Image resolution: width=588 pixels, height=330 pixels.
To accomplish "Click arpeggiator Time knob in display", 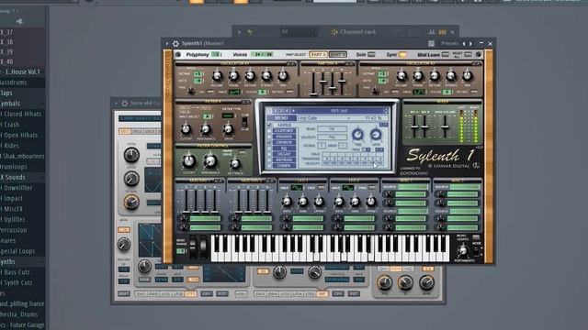I will (357, 135).
